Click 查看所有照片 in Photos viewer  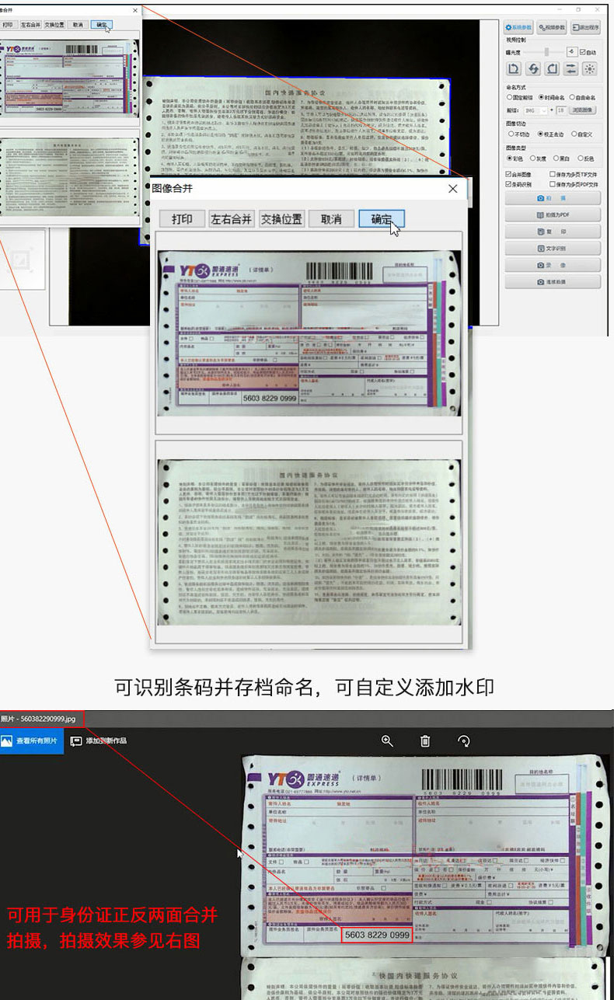pyautogui.click(x=32, y=741)
